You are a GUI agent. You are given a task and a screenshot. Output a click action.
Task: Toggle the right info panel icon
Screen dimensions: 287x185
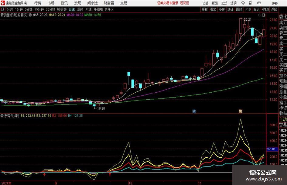(x=264, y=15)
